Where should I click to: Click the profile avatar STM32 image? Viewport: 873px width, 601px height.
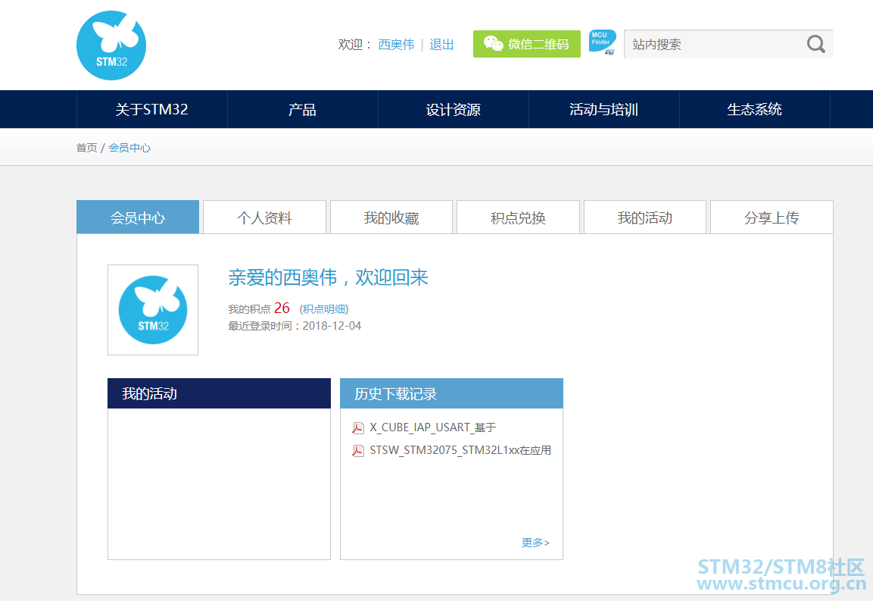click(153, 310)
